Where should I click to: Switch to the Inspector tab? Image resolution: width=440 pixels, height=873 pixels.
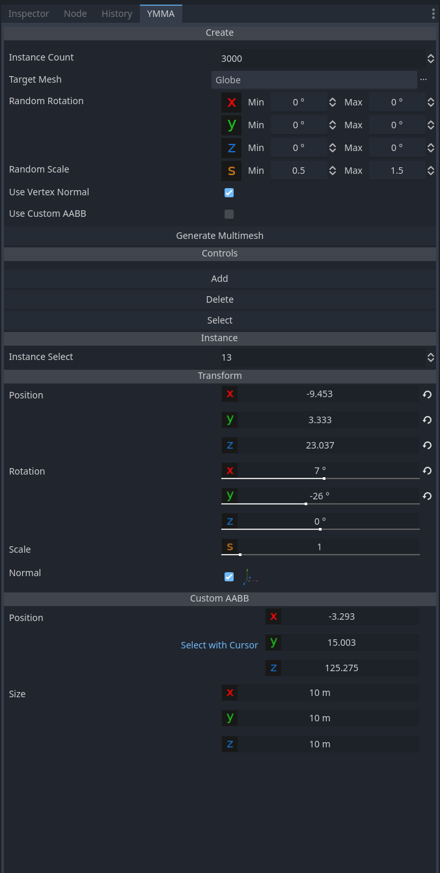[29, 13]
